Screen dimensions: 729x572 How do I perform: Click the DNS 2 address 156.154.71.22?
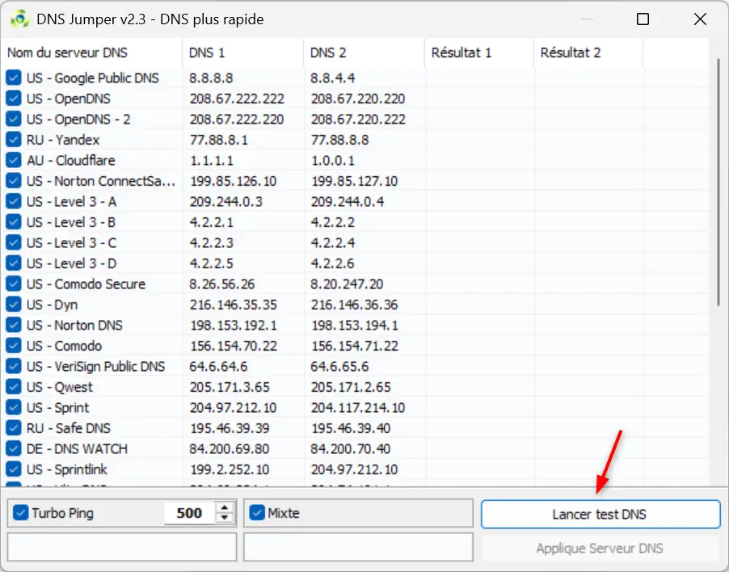pyautogui.click(x=355, y=345)
